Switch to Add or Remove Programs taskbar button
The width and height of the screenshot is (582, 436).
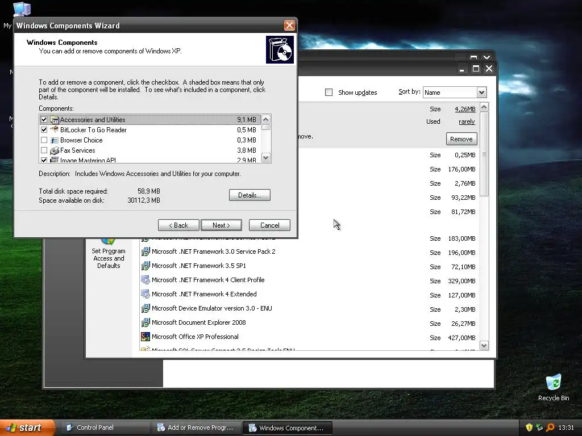[196, 428]
